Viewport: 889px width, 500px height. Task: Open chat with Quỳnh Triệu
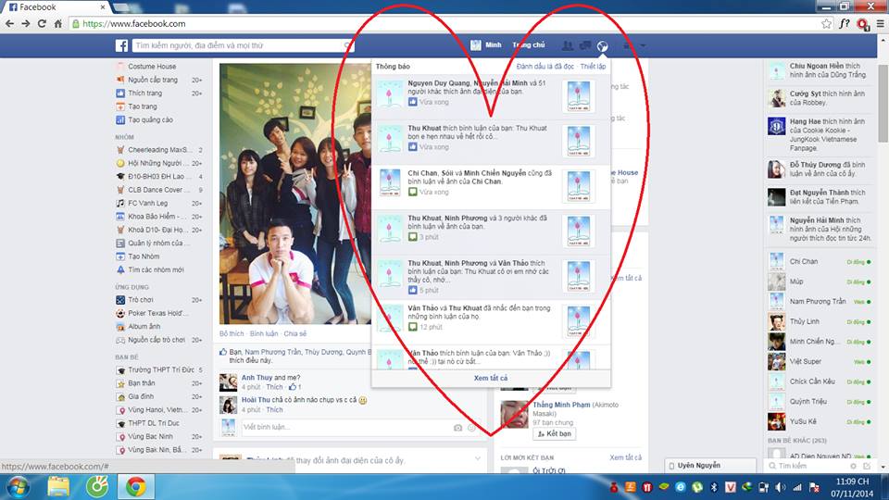[820, 401]
